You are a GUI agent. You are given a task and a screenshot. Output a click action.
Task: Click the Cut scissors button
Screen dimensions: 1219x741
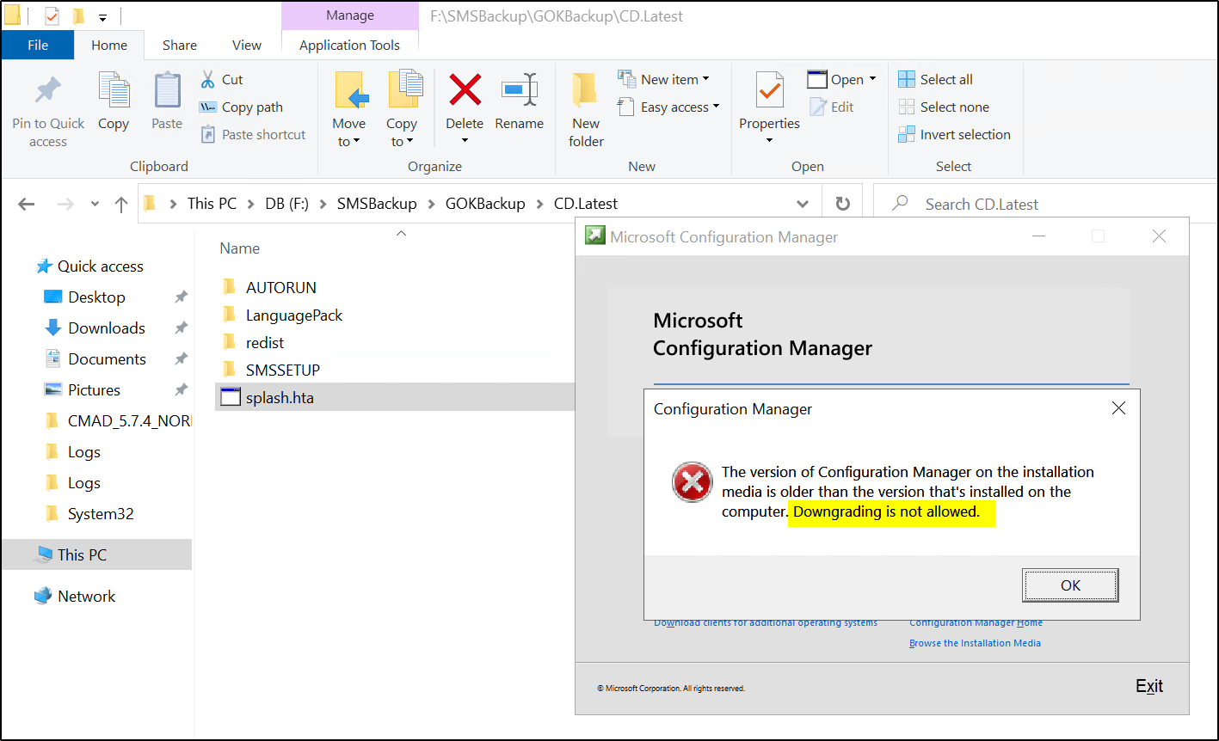tap(222, 79)
